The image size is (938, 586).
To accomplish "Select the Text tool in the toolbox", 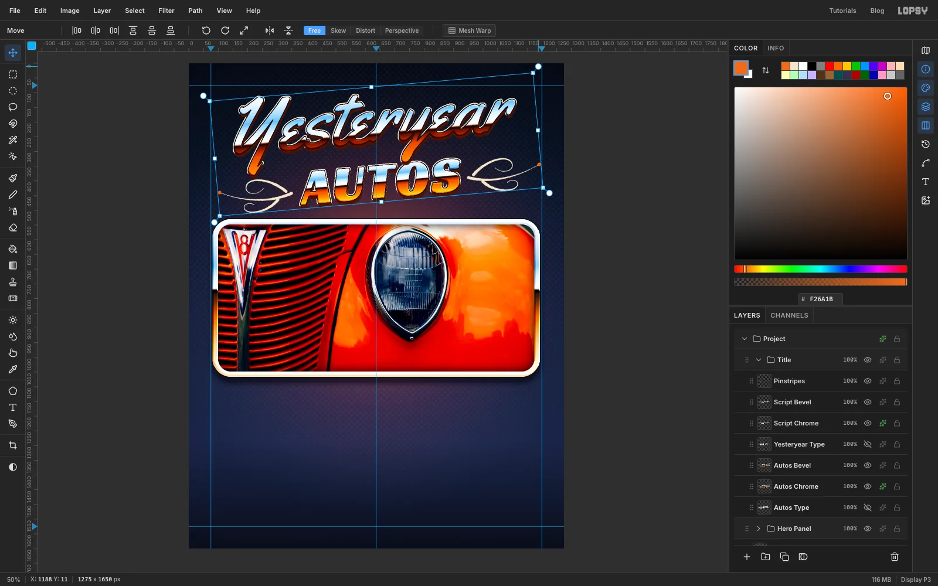I will coord(13,407).
